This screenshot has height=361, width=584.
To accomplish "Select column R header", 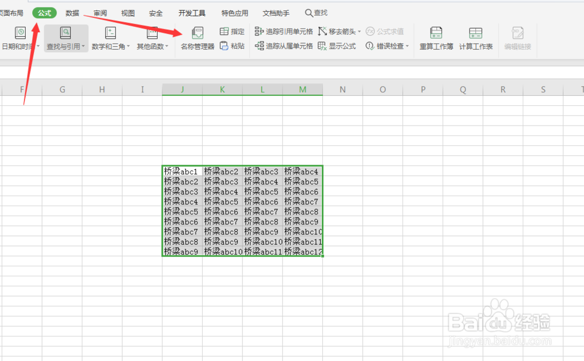I will pos(503,89).
